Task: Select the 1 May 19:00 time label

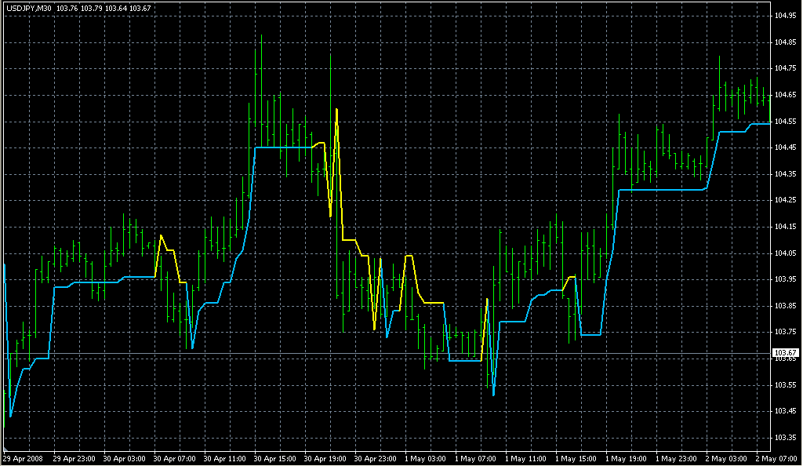Action: click(626, 458)
